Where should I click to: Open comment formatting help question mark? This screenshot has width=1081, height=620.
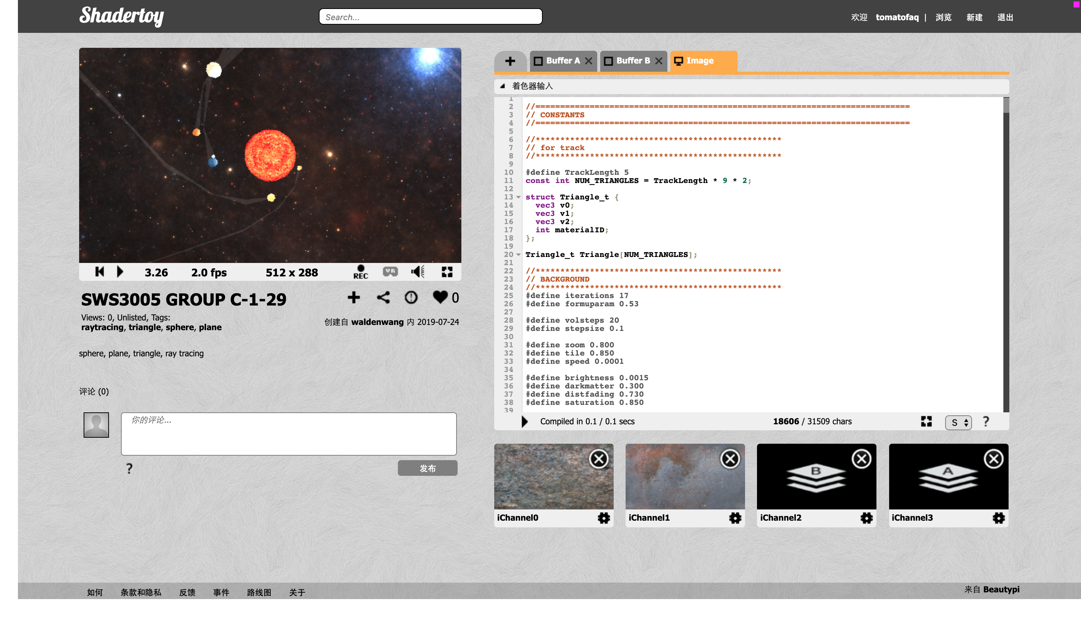[130, 468]
